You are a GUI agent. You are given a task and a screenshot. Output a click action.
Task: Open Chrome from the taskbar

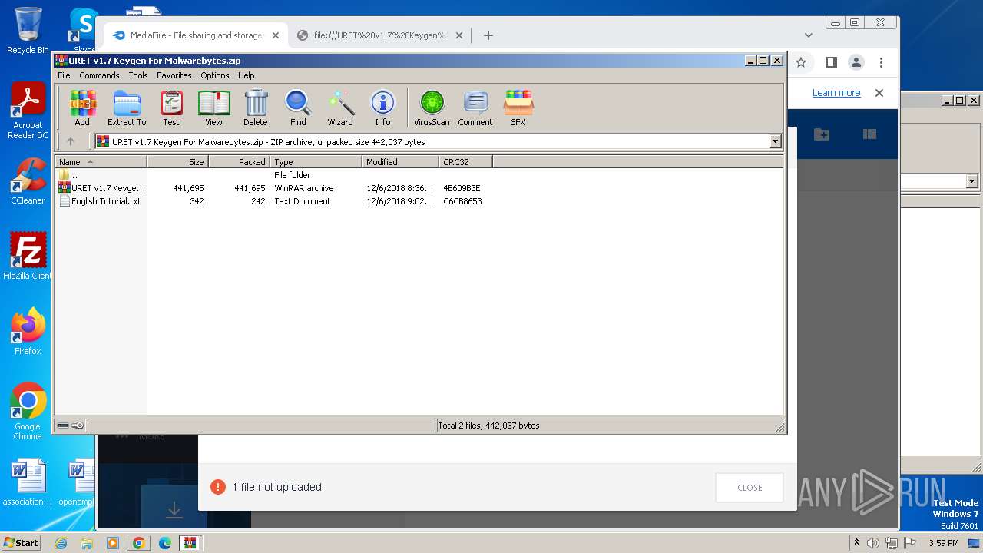click(139, 543)
